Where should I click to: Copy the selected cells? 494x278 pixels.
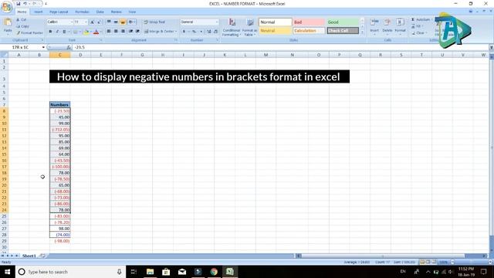tap(23, 26)
